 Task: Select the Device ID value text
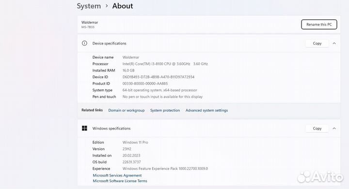coord(158,77)
